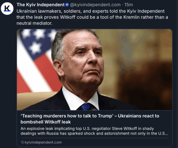Click the @kyivindependent.com handle
The width and height of the screenshot is (178, 148).
pyautogui.click(x=95, y=5)
